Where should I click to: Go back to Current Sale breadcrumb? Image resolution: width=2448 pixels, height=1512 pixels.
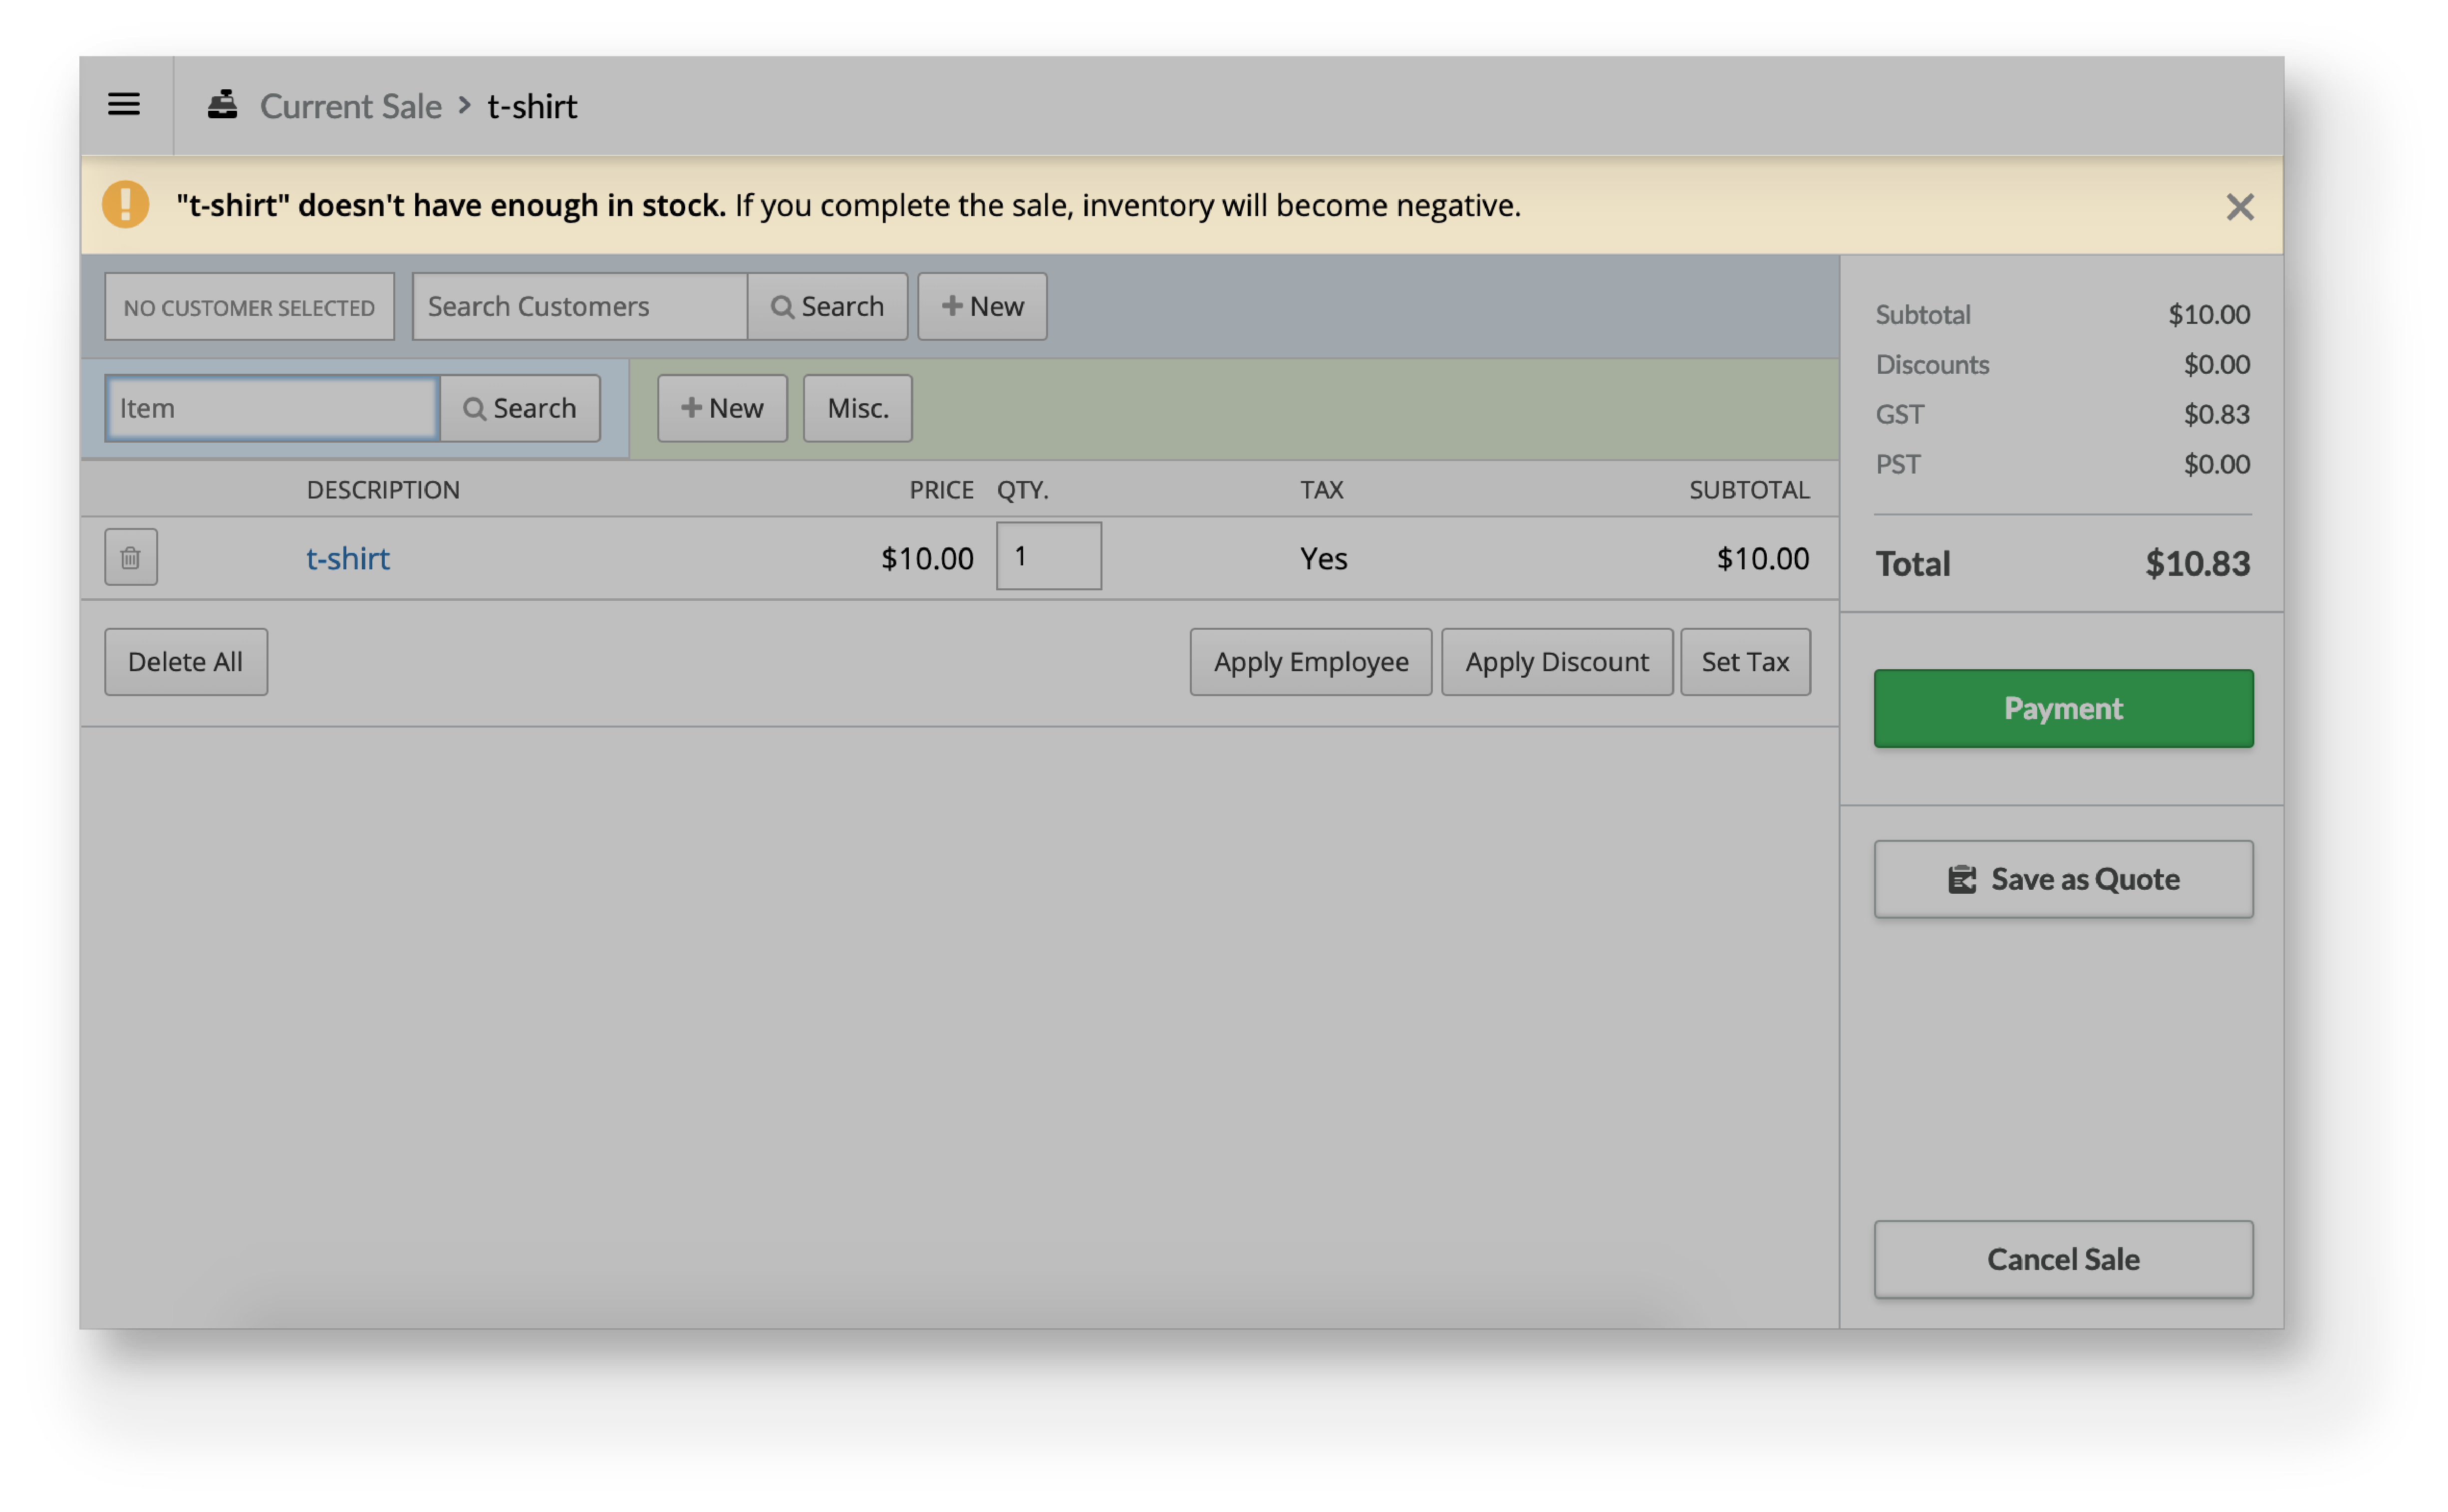coord(351,106)
